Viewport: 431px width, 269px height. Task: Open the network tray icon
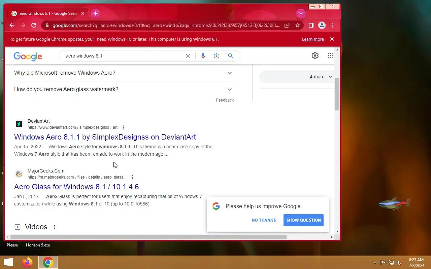point(391,263)
